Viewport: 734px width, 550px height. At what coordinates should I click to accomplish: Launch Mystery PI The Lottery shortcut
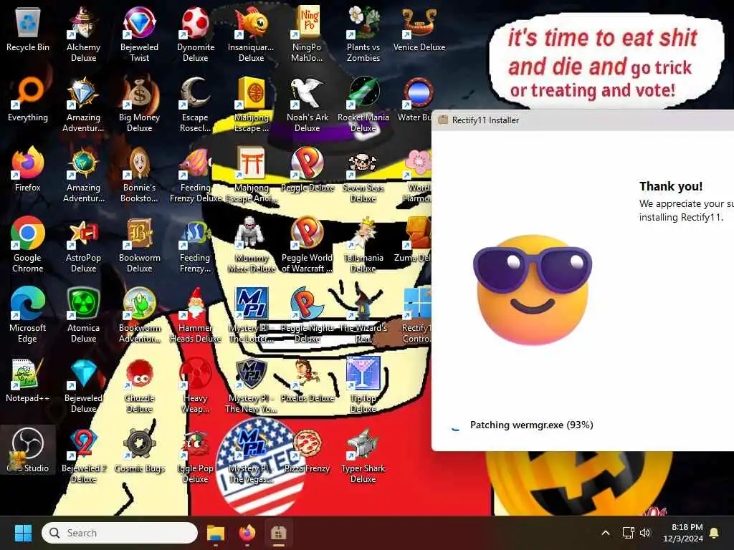[x=252, y=315]
